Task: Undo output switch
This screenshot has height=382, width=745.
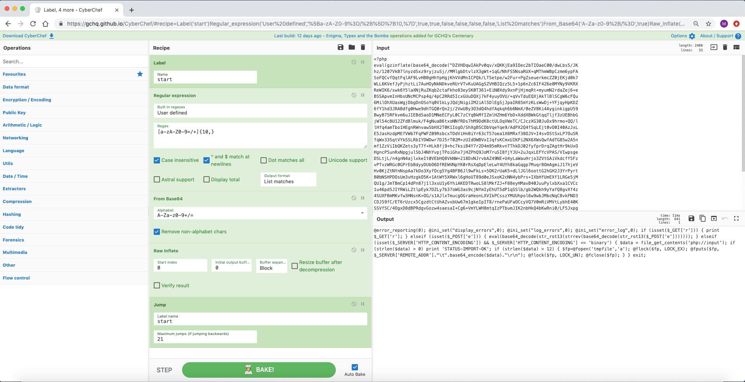Action: 725,219
